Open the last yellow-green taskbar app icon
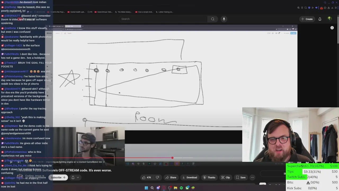The image size is (339, 191). 193,188
